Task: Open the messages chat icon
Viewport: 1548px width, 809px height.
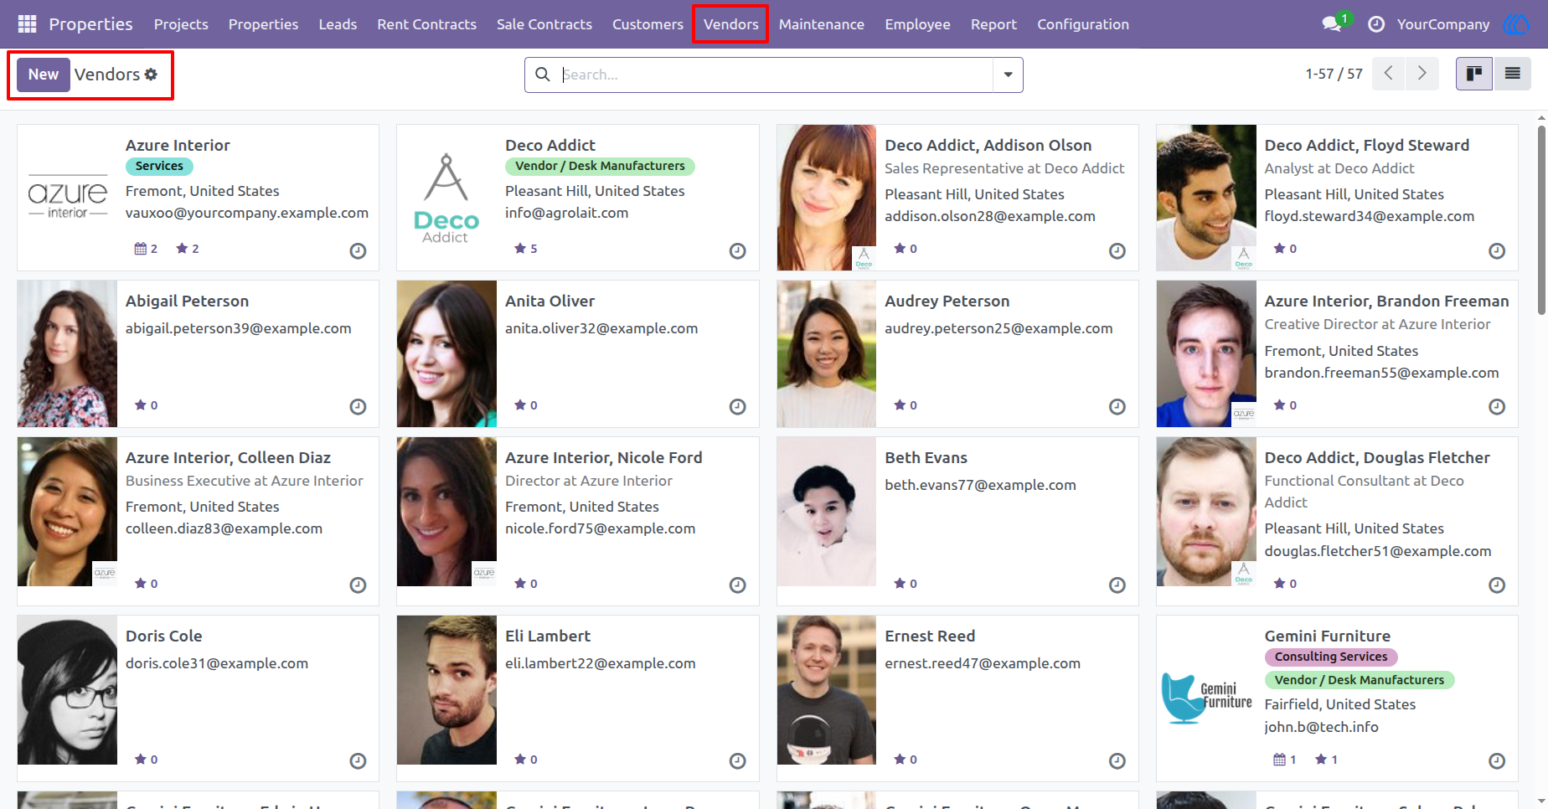Action: click(1332, 24)
